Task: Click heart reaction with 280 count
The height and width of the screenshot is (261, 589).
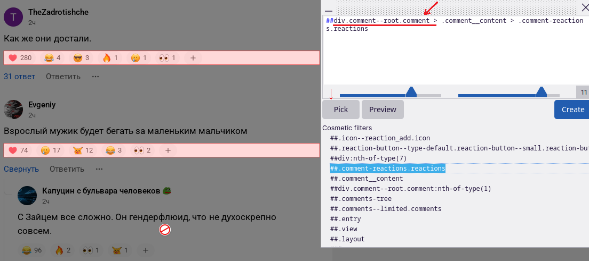Action: click(x=20, y=58)
